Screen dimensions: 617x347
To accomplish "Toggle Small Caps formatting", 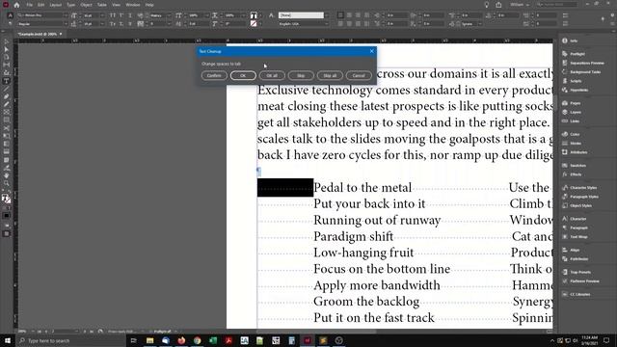I will [x=113, y=24].
